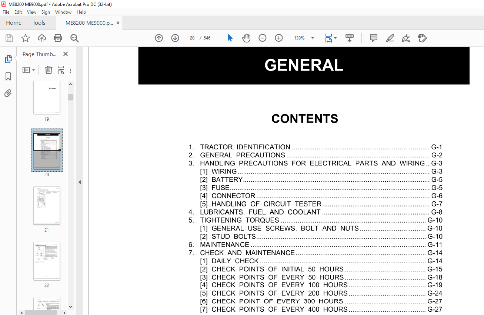This screenshot has height=315, width=484.
Task: Click thumbnails panel scroll down arrow
Action: [x=70, y=307]
